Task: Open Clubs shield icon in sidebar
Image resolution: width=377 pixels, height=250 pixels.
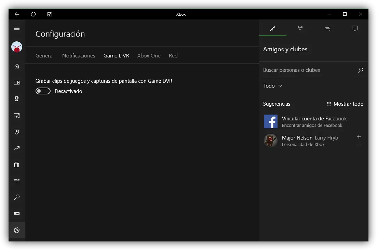Action: point(17,132)
